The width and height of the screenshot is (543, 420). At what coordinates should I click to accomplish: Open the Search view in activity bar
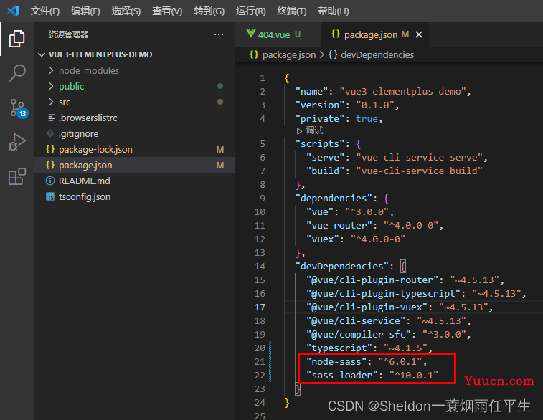coord(17,73)
